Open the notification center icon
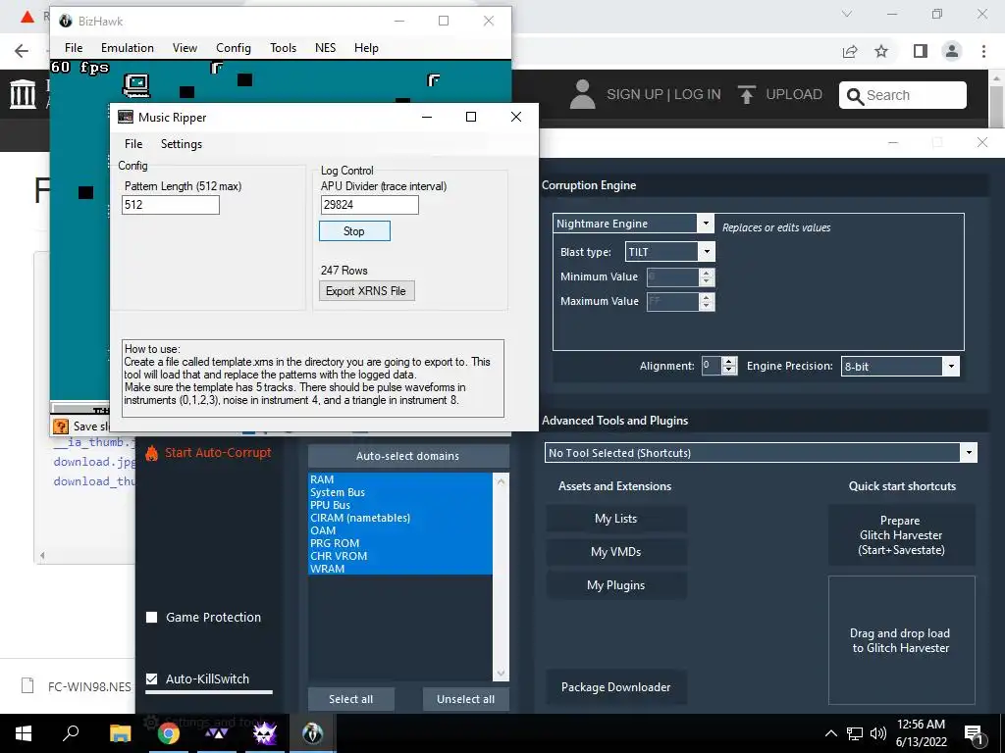1005x753 pixels. [975, 733]
